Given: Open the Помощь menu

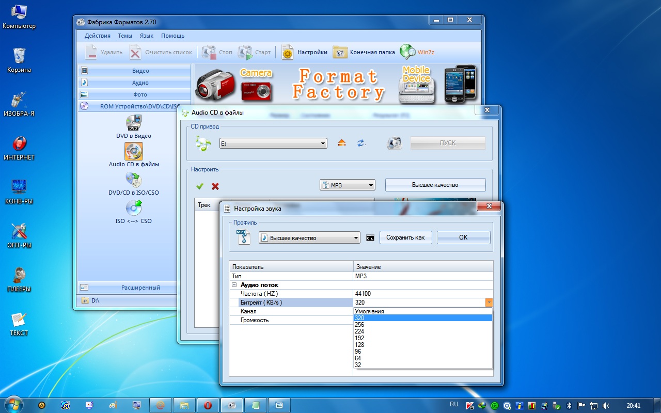Looking at the screenshot, I should 172,36.
